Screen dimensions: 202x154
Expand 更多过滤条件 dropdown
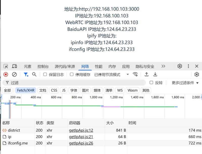185,83
